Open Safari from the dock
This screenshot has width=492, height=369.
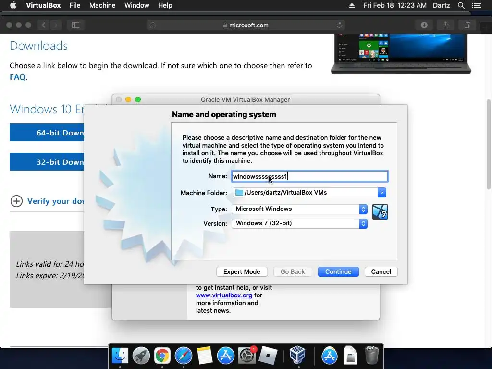click(183, 356)
